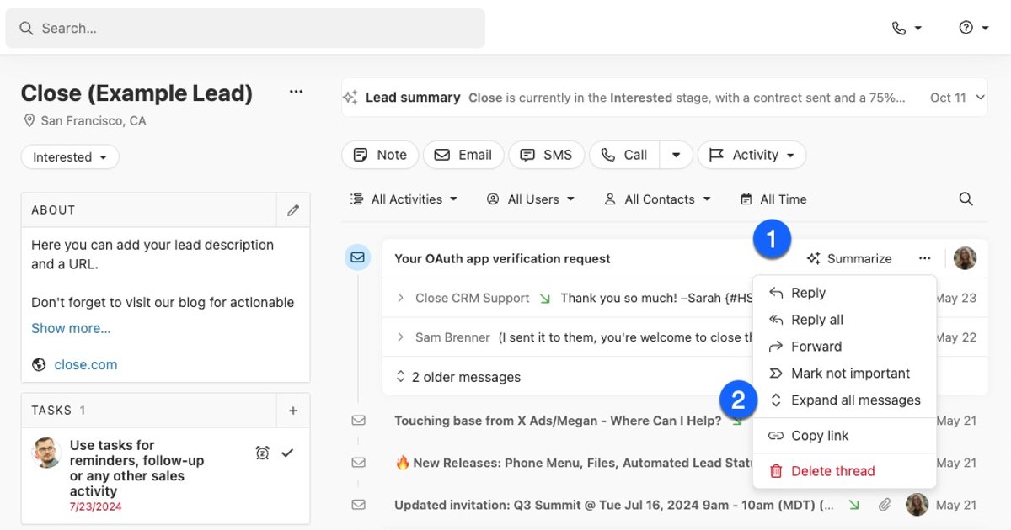Click the thread ellipsis menu icon
Image resolution: width=1011 pixels, height=530 pixels.
pyautogui.click(x=925, y=258)
